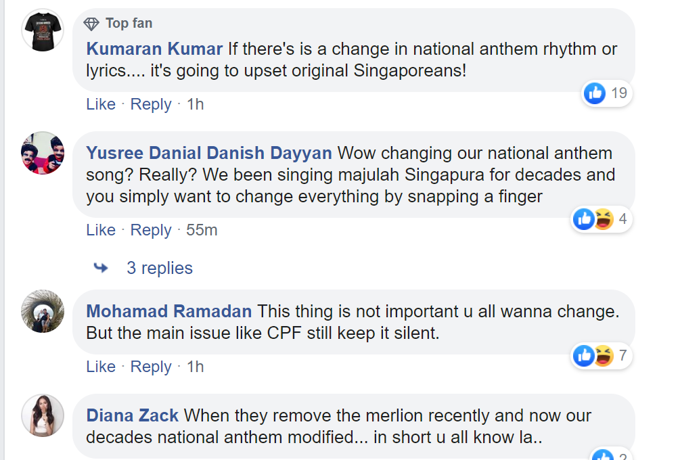Click thumbs-up reaction on Diana Zack's comment

click(x=603, y=455)
